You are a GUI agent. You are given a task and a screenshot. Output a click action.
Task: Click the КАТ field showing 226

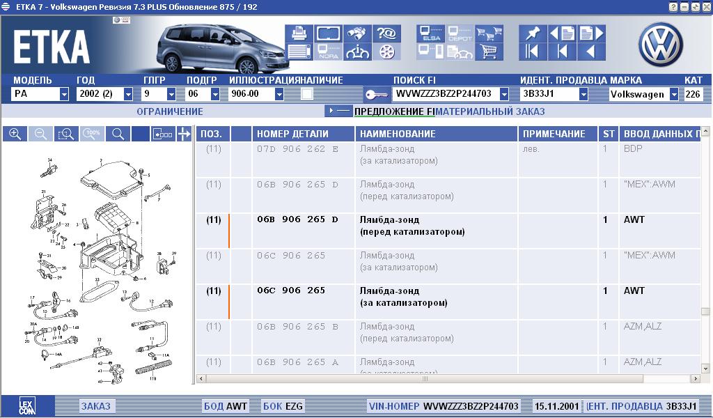[x=693, y=95]
